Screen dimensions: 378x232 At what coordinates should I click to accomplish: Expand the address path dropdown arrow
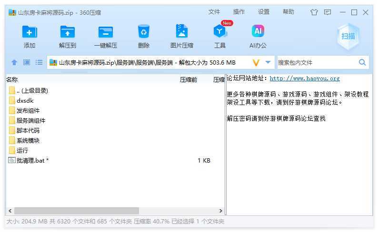[268, 62]
